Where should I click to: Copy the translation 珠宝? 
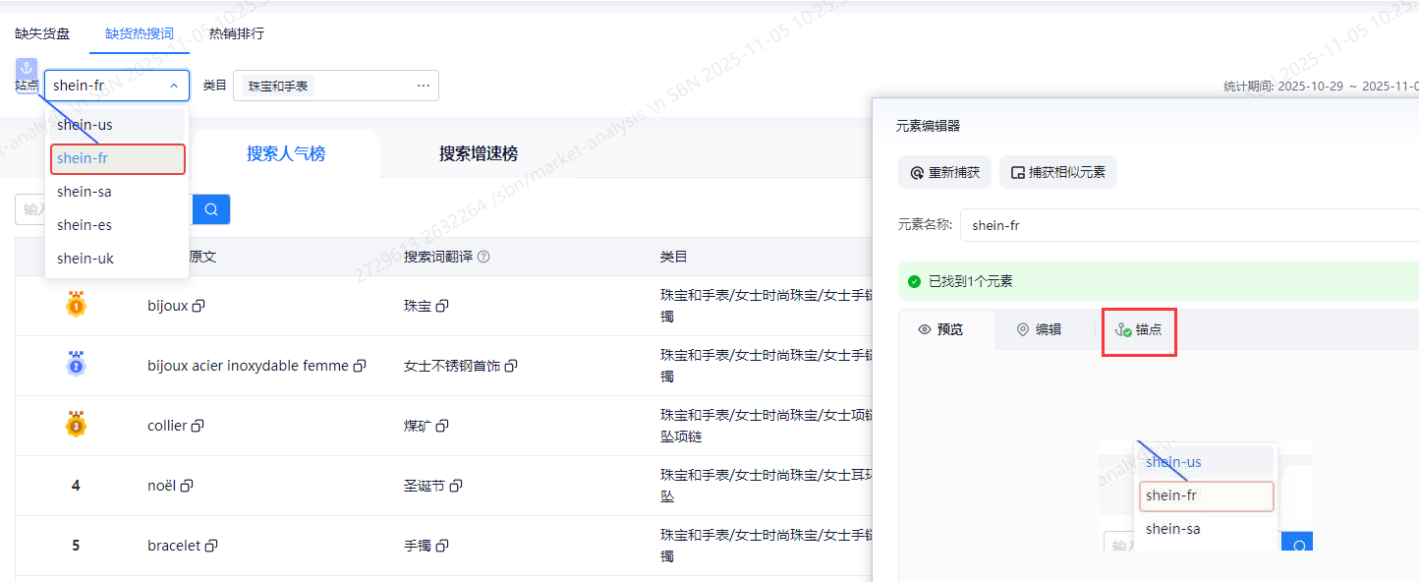tap(442, 306)
